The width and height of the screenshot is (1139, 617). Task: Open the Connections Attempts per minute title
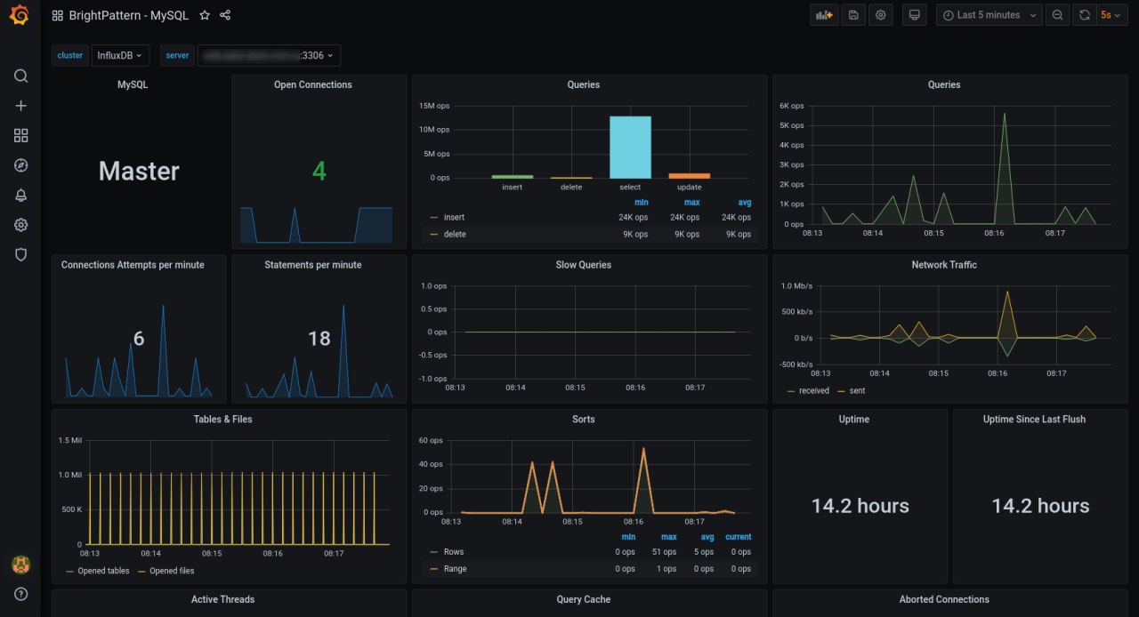click(133, 265)
